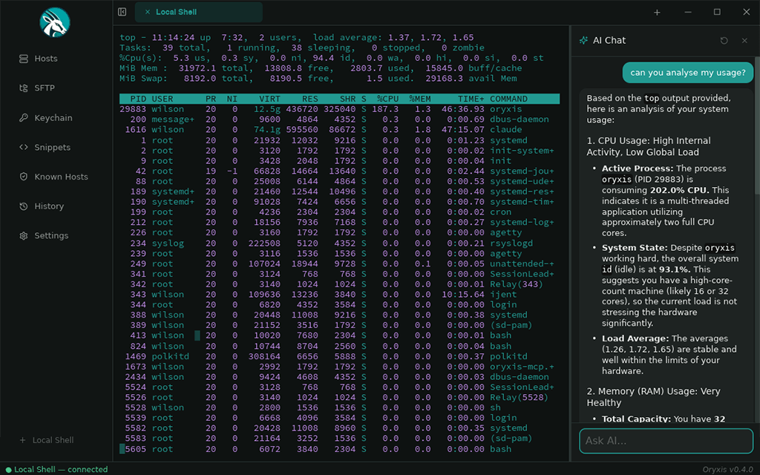Open the History section
The height and width of the screenshot is (475, 760).
45,206
